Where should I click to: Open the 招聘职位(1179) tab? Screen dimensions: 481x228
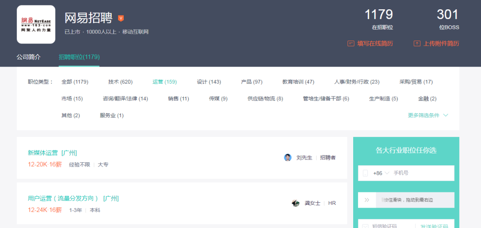point(79,57)
